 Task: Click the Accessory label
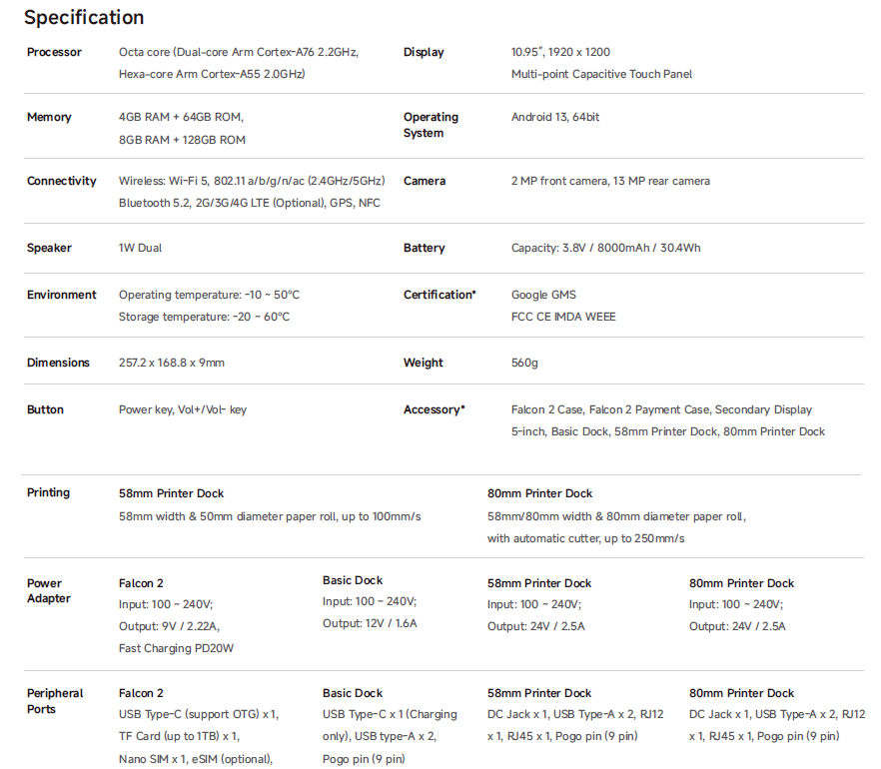tap(435, 409)
